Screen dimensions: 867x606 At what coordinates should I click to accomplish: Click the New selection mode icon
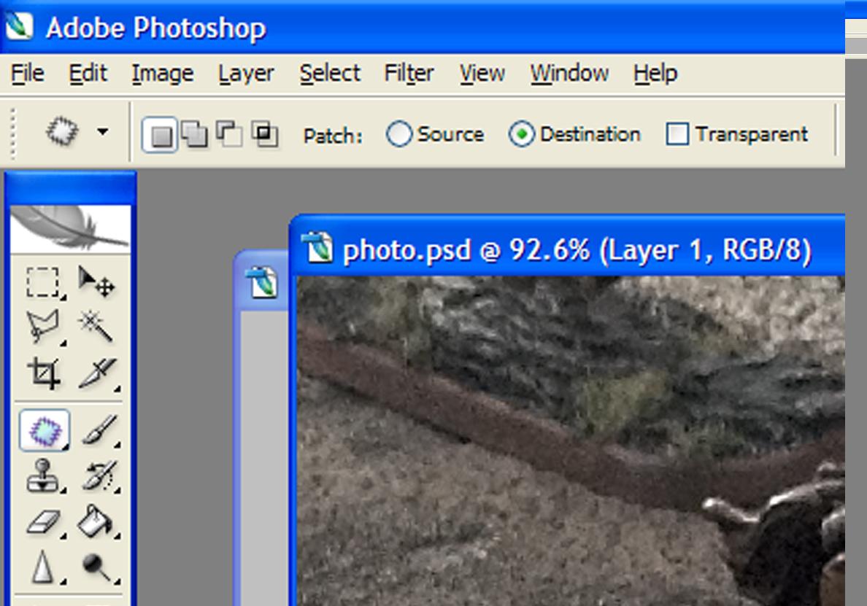[x=160, y=134]
